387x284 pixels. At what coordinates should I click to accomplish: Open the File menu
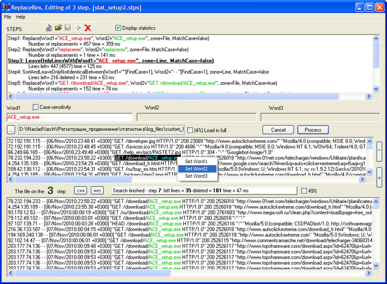pyautogui.click(x=7, y=17)
